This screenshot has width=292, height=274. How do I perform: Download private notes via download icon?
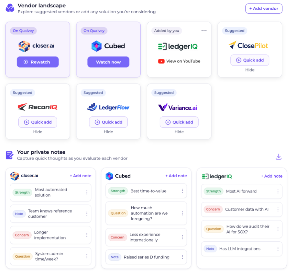pyautogui.click(x=279, y=157)
